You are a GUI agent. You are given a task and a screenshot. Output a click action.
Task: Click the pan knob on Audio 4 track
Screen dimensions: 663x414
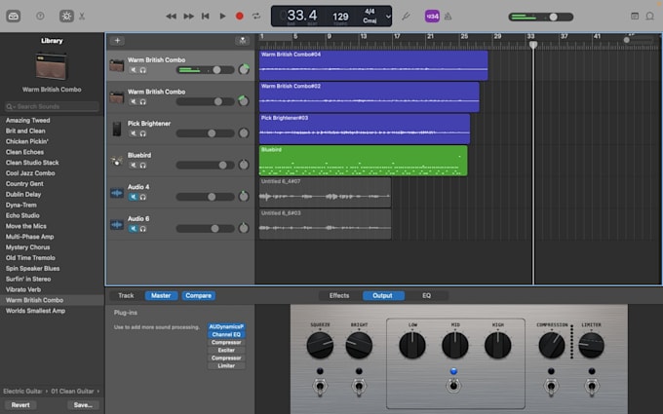point(244,197)
